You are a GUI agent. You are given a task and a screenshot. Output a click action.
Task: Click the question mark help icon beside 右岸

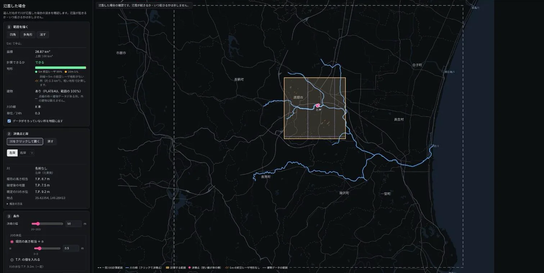point(32,153)
